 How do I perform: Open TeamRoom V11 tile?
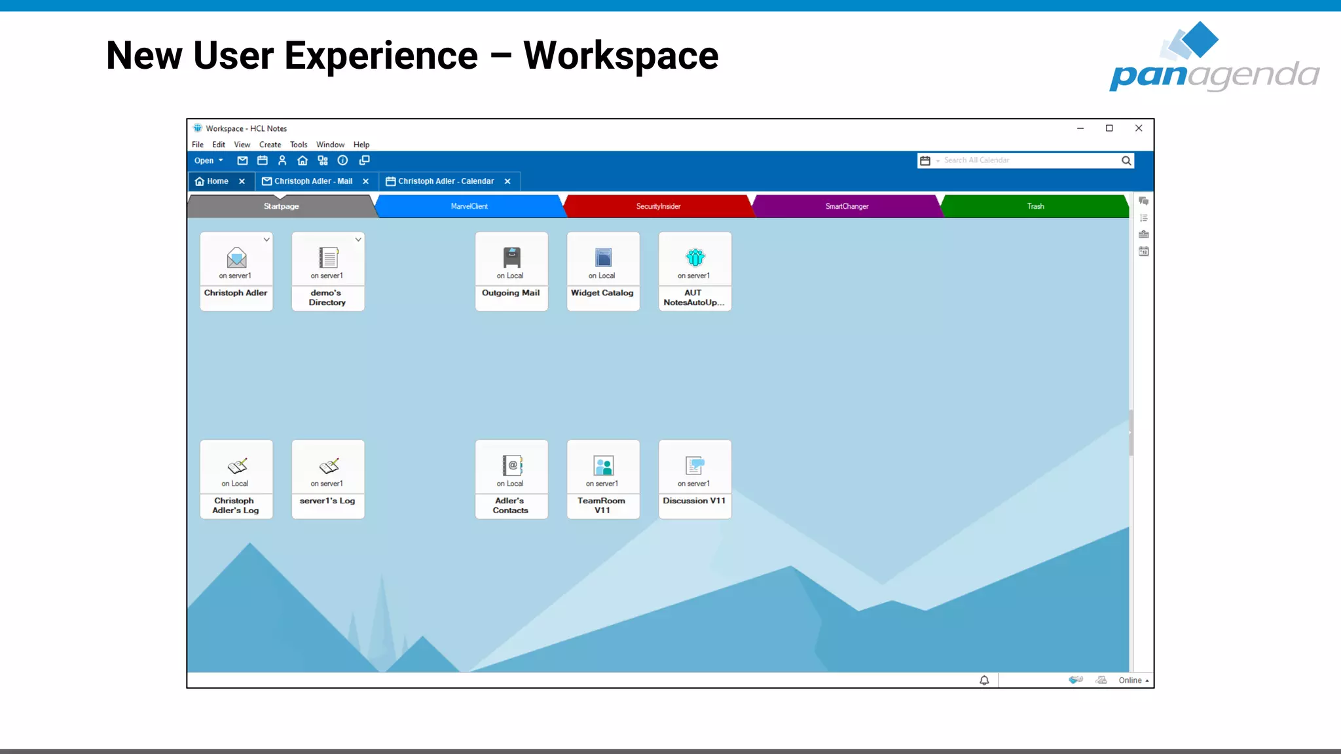(x=603, y=479)
